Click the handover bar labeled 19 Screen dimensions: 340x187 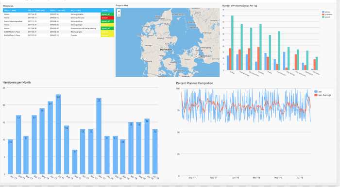tap(42, 141)
